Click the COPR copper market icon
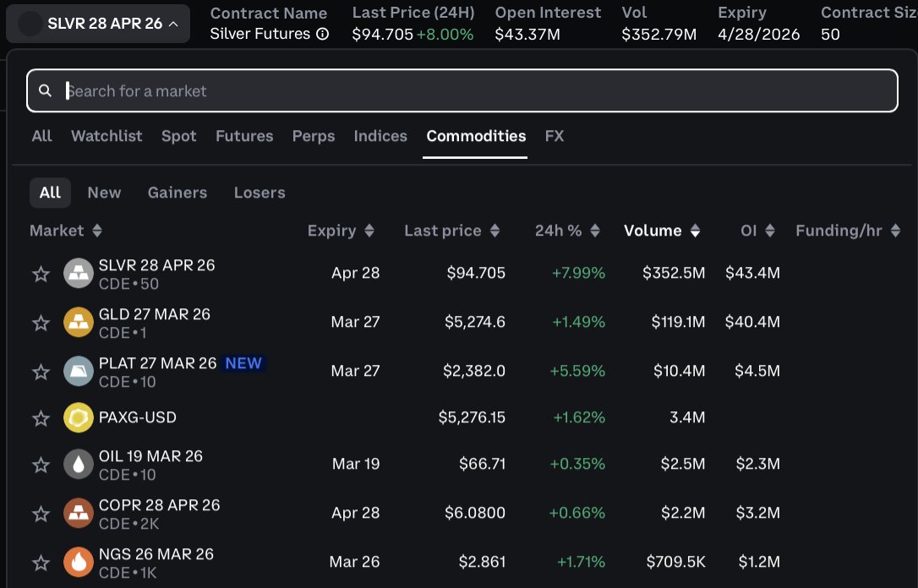This screenshot has height=588, width=918. [x=79, y=512]
